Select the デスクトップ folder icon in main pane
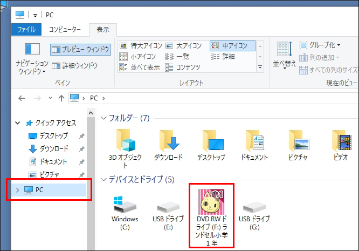The width and height of the screenshot is (359, 251). click(211, 145)
